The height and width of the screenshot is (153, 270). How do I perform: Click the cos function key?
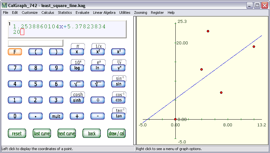(x=118, y=100)
